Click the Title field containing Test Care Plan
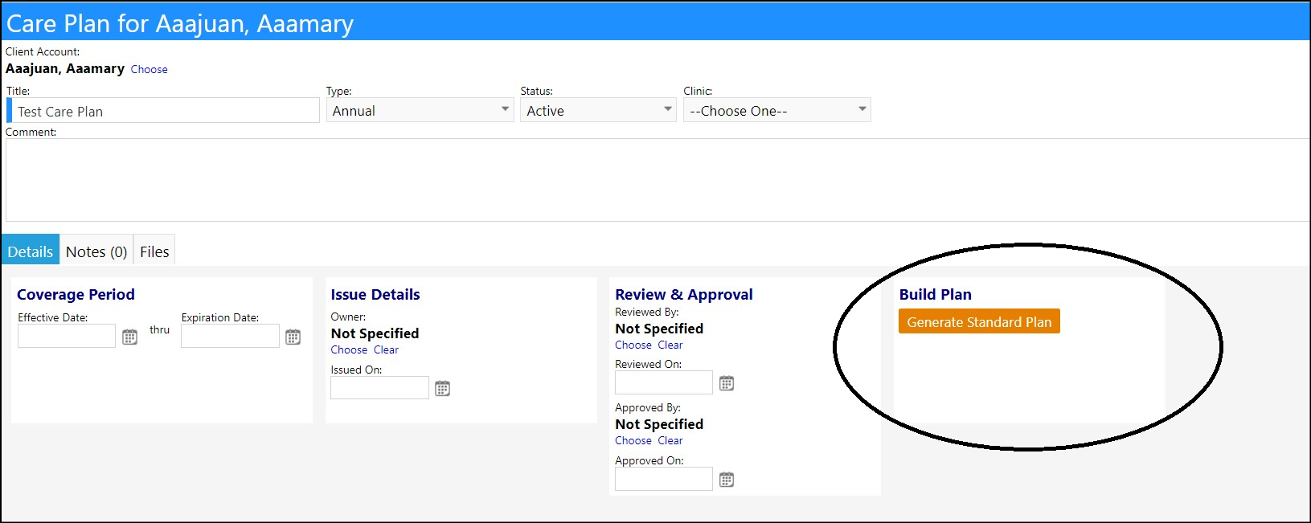 (163, 111)
